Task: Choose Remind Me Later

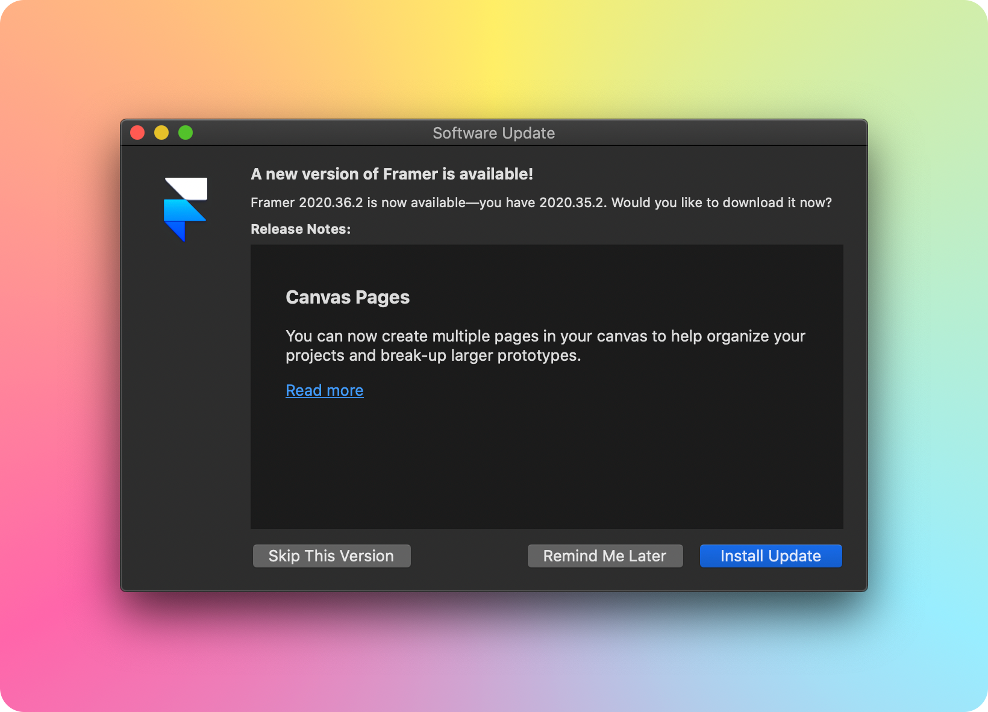Action: [605, 556]
